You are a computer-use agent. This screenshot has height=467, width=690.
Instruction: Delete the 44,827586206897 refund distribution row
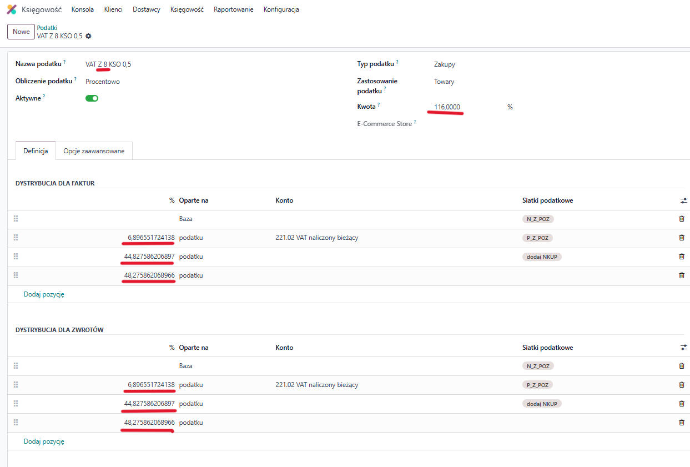pos(682,404)
